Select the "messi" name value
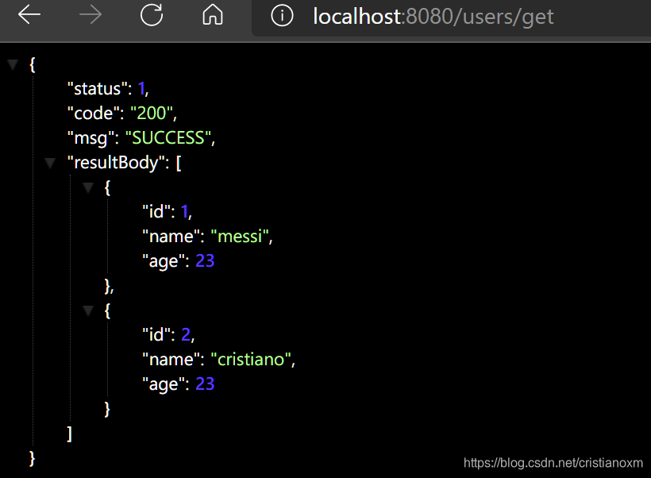Viewport: 651px width, 478px height. 240,236
